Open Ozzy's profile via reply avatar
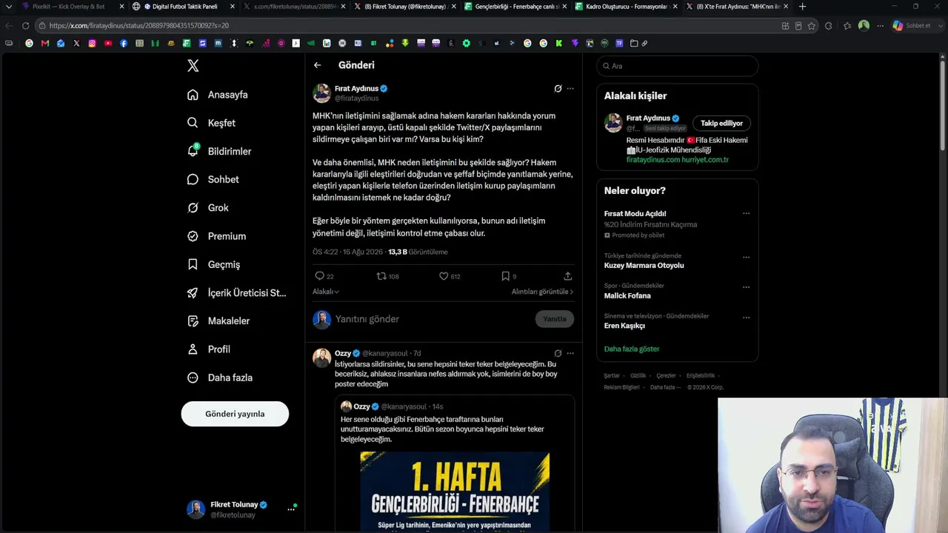This screenshot has height=533, width=948. [321, 358]
